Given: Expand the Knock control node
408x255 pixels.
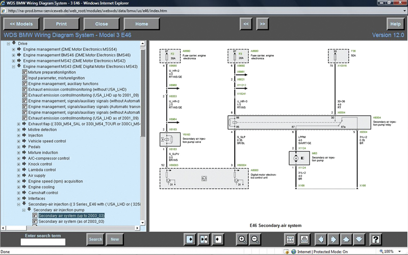Looking at the screenshot, I should [x=19, y=164].
